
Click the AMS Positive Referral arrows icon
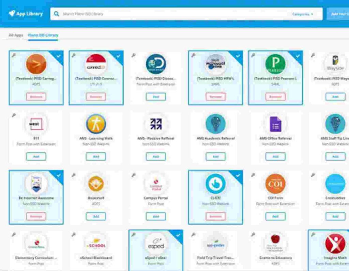click(x=156, y=124)
